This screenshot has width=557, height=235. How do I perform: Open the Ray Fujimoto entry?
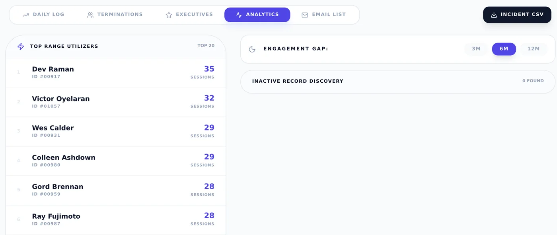click(116, 220)
